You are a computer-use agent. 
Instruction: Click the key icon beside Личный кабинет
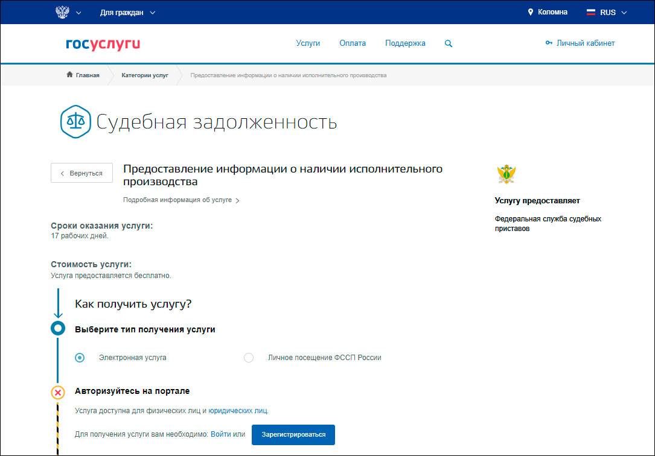pyautogui.click(x=549, y=43)
